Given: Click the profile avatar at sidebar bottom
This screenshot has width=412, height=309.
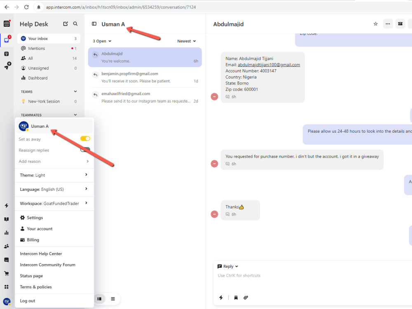Looking at the screenshot, I should click(x=7, y=302).
